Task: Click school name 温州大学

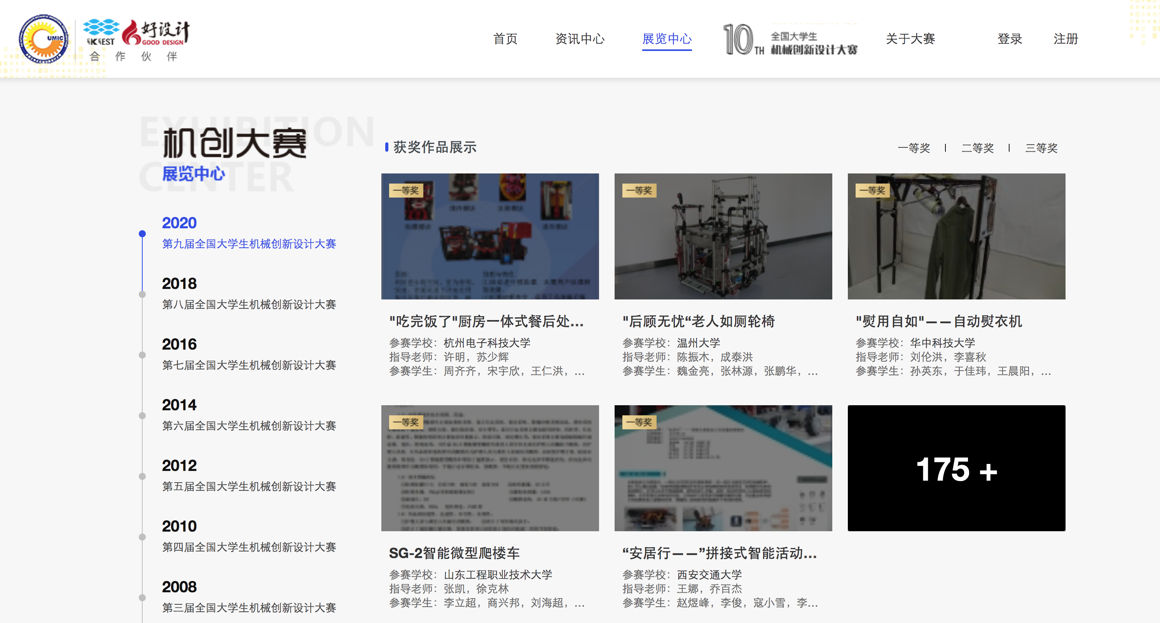Action: coord(699,343)
